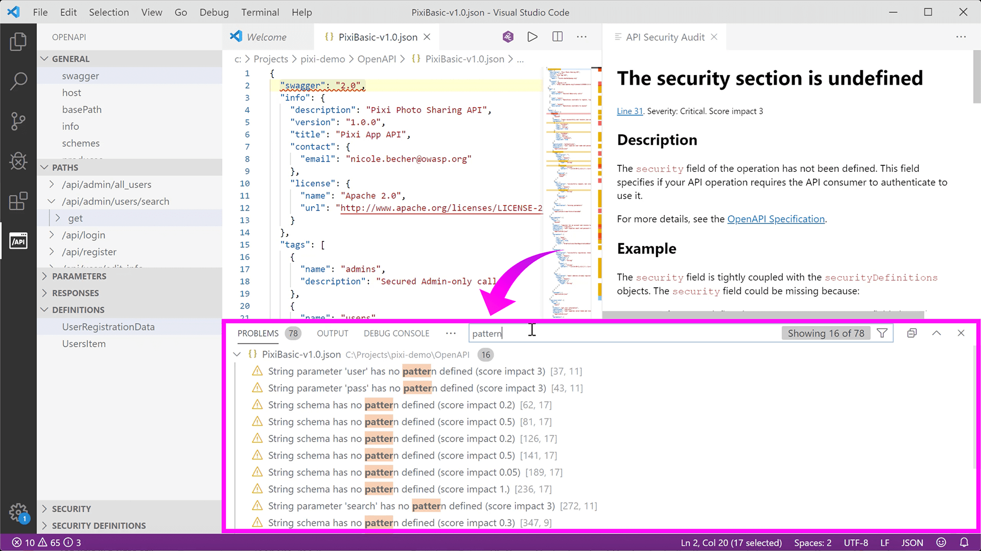981x551 pixels.
Task: Expand the /api/register path
Action: (x=51, y=252)
